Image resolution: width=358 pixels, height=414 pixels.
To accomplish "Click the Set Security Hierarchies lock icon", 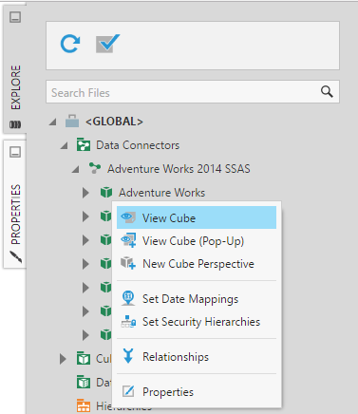I will point(128,322).
